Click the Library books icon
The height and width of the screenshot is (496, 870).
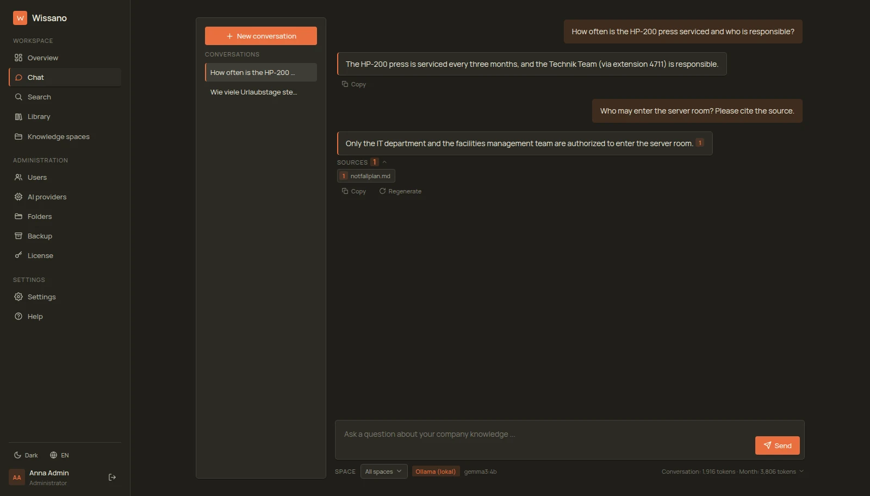click(x=18, y=116)
